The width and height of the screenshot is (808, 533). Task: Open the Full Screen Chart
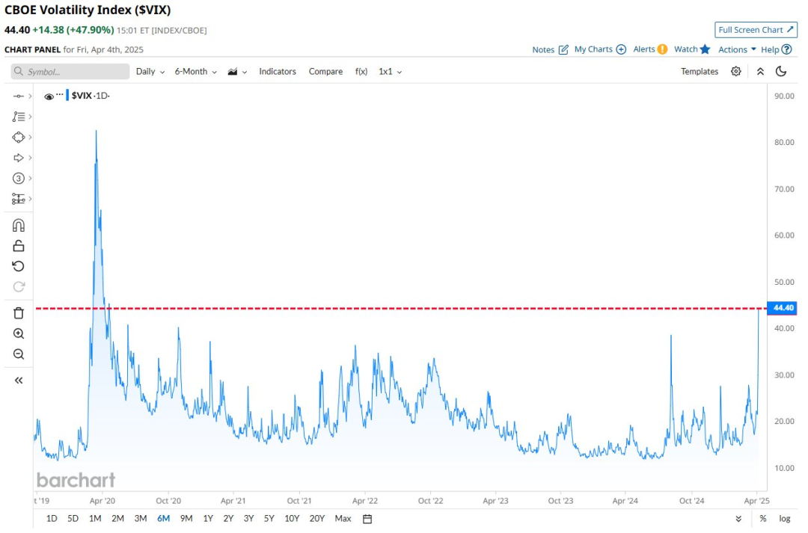coord(756,30)
